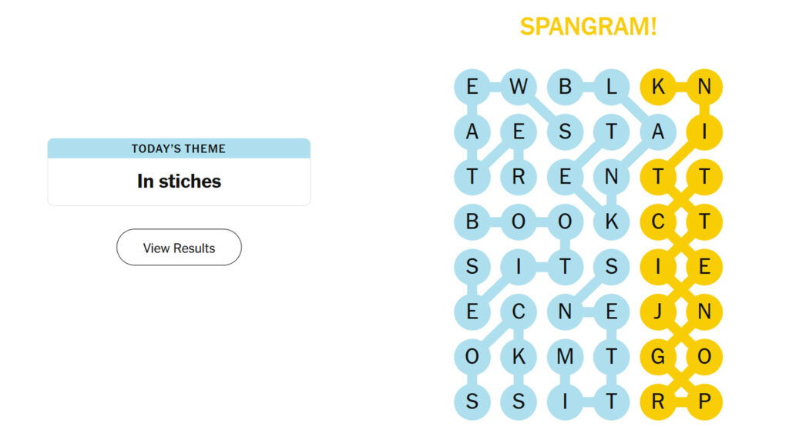Select the yellow I tile in fifth row
Viewport: 789px width, 443px height.
[x=658, y=268]
